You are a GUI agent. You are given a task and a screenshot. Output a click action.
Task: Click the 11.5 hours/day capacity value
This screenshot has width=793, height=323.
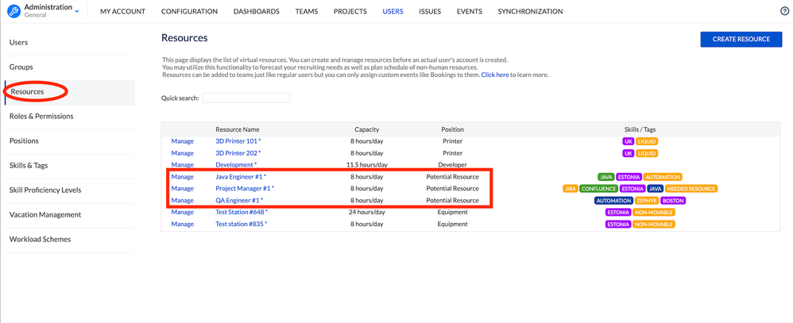click(366, 165)
